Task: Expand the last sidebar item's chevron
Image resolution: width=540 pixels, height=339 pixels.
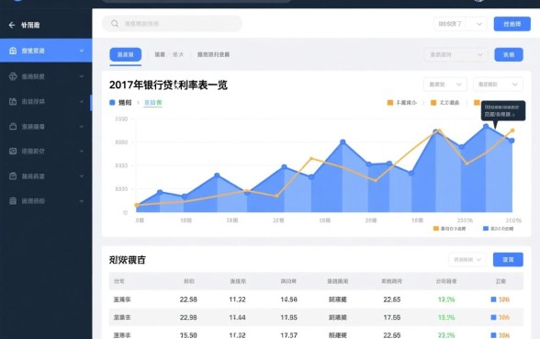Action: pyautogui.click(x=81, y=201)
